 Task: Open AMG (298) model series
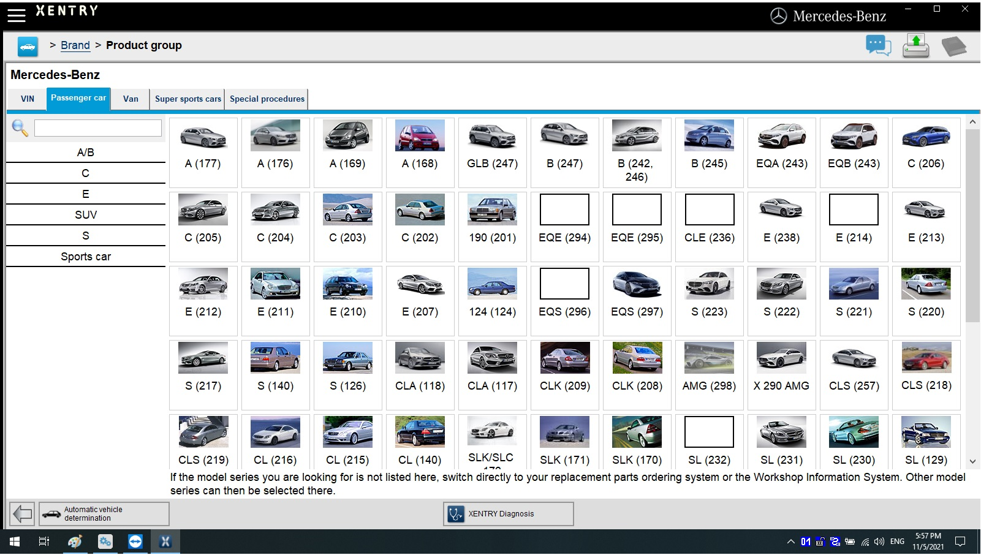(710, 375)
